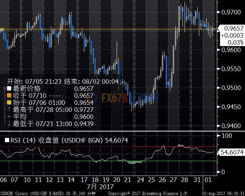Click the yellow star marker on left edge
This screenshot has width=245, height=196.
click(1, 30)
